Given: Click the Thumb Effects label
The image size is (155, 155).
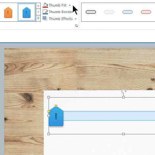Looking at the screenshot, I should coord(61,19).
